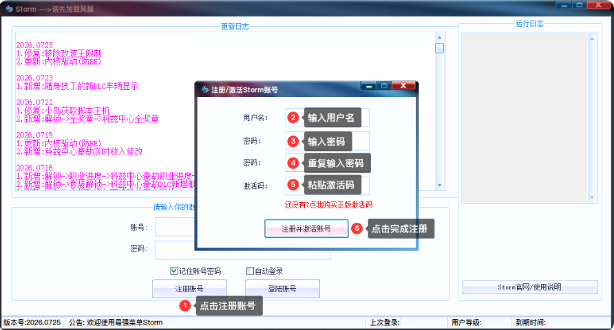
Task: Click down arrow of 更新日志 scrollbar
Action: pos(439,186)
